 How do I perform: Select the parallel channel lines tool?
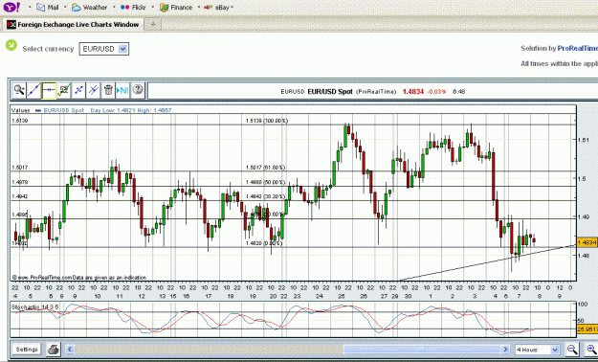pos(94,90)
